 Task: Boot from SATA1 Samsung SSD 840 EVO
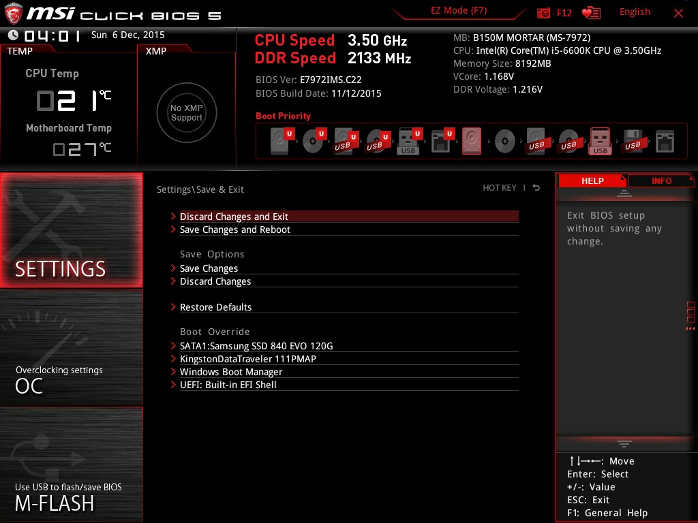[256, 346]
